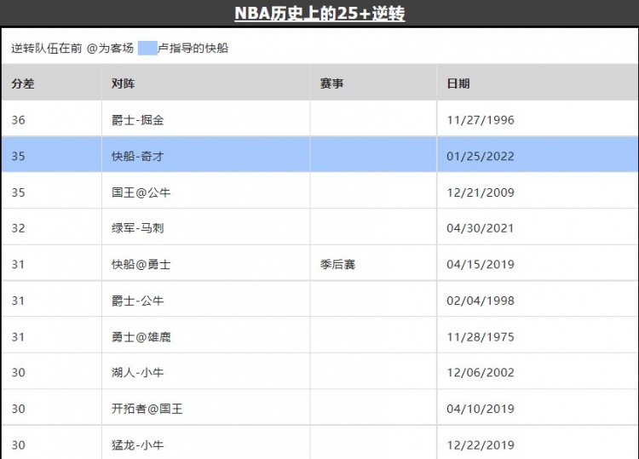
Task: Select the legend text 逆转队伍在前 @为客场
Action: click(x=72, y=48)
